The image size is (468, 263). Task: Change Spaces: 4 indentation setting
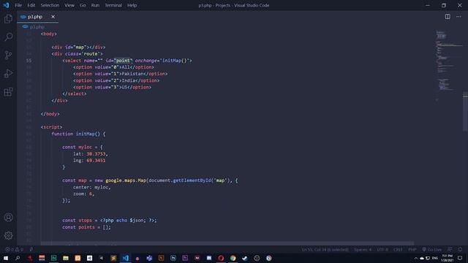[x=363, y=249]
